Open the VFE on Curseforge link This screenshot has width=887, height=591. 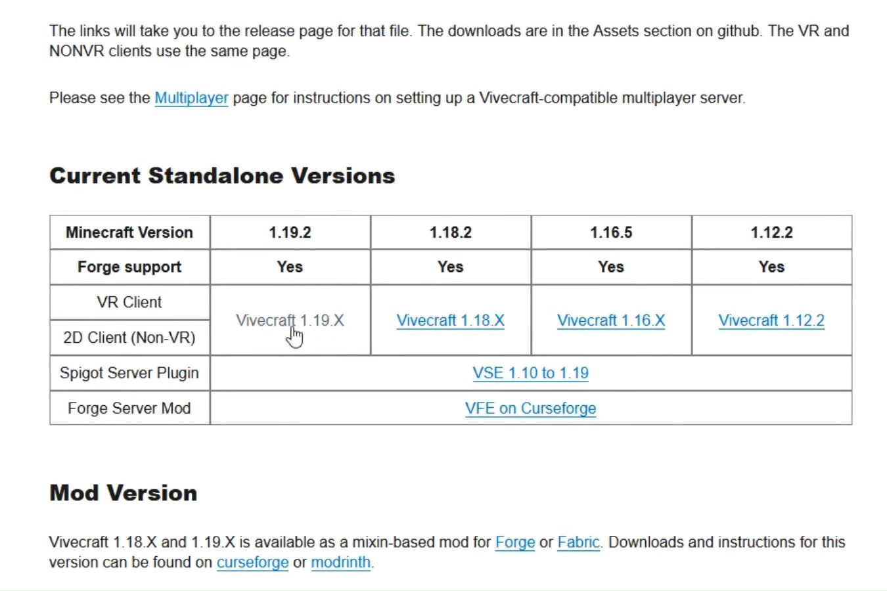(530, 408)
